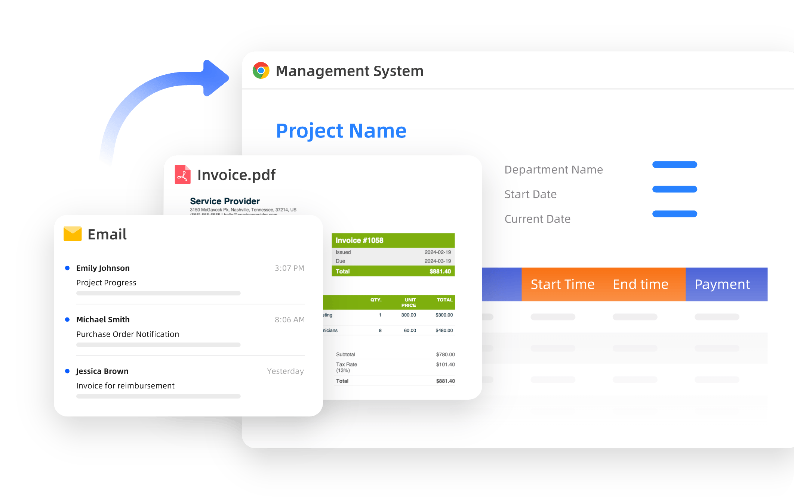Open Michael Smith's Purchase Order Notification email
Image resolution: width=794 pixels, height=502 pixels.
click(x=127, y=334)
